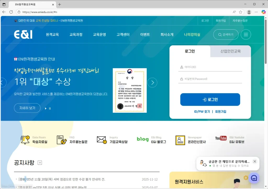Open the chat bubble widget
The height and width of the screenshot is (189, 268).
click(254, 178)
